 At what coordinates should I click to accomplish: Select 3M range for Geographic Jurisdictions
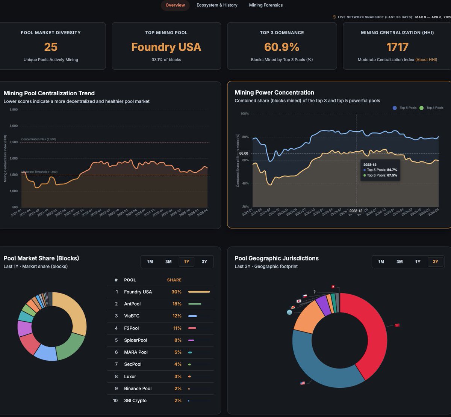pyautogui.click(x=400, y=262)
